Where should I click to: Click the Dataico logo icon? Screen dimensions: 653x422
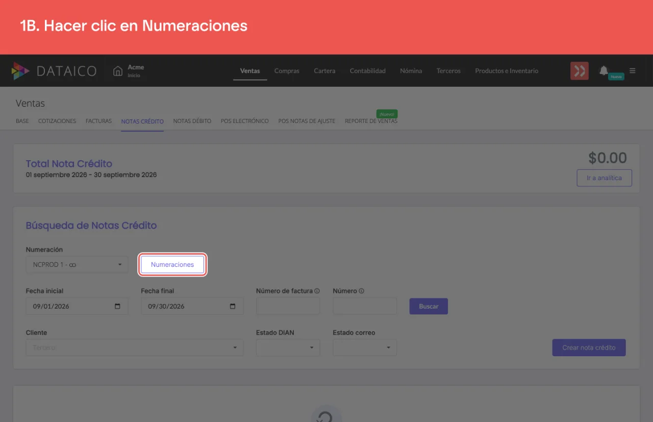[20, 71]
